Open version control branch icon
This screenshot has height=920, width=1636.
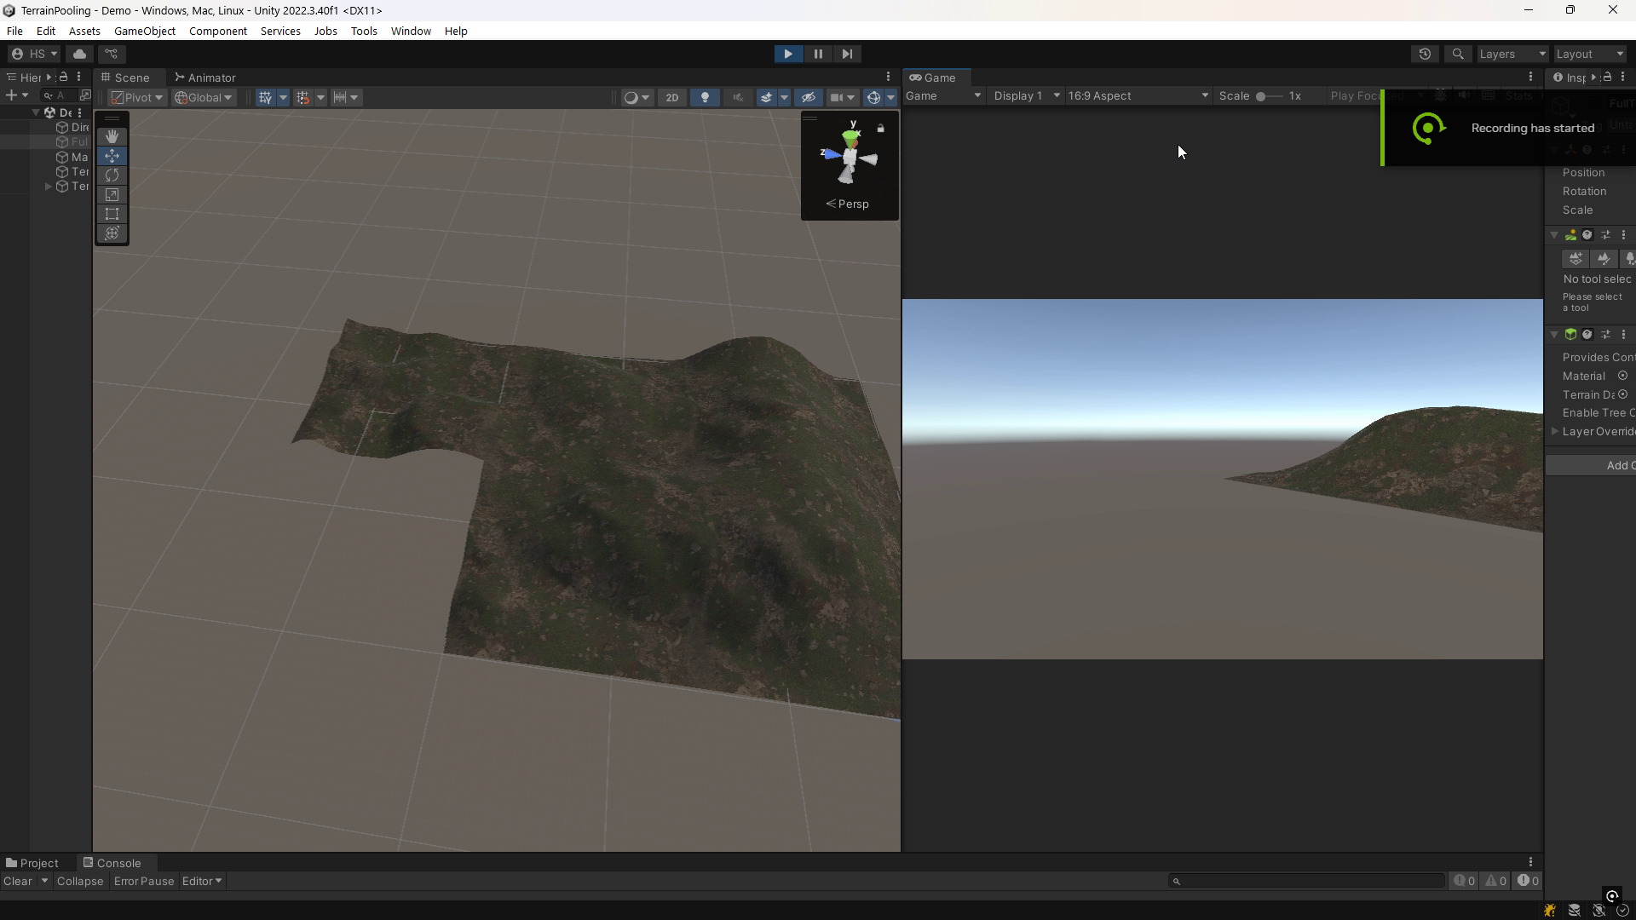(111, 54)
